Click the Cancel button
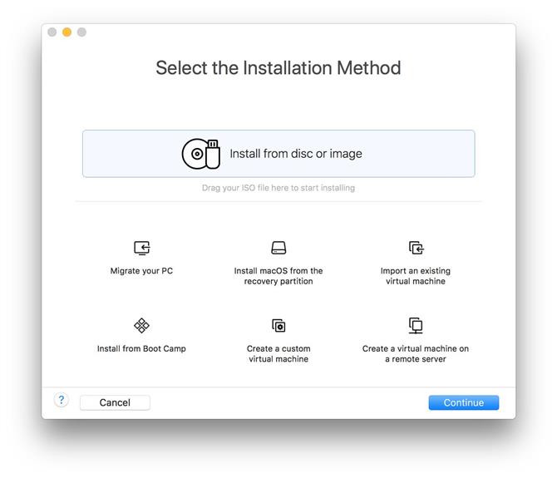Viewport: 557px width, 478px height. pyautogui.click(x=115, y=402)
